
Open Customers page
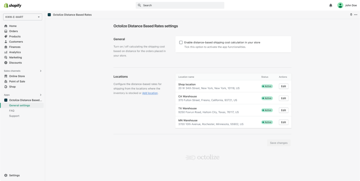click(x=16, y=42)
